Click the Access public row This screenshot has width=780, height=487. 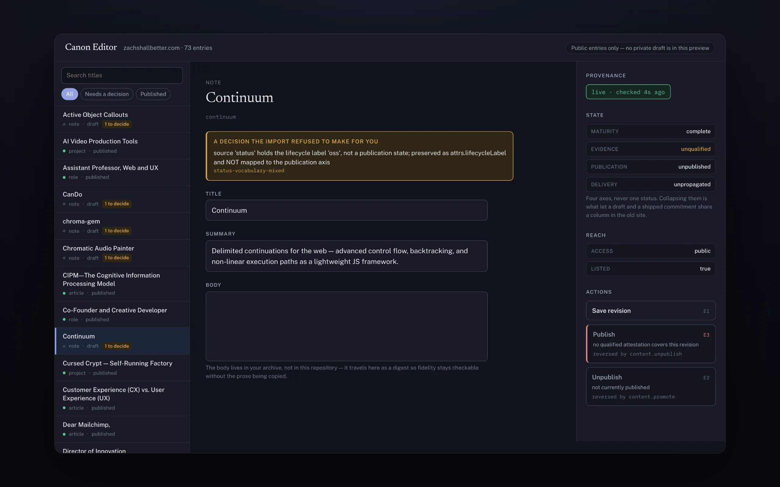click(651, 251)
